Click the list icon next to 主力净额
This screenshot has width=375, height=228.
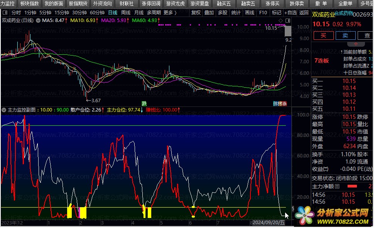pyautogui.click(x=337, y=186)
